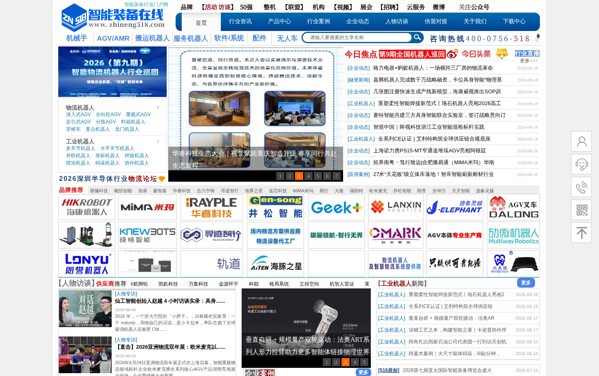Click the search magnifier icon
The height and width of the screenshot is (376, 599).
(x=417, y=37)
